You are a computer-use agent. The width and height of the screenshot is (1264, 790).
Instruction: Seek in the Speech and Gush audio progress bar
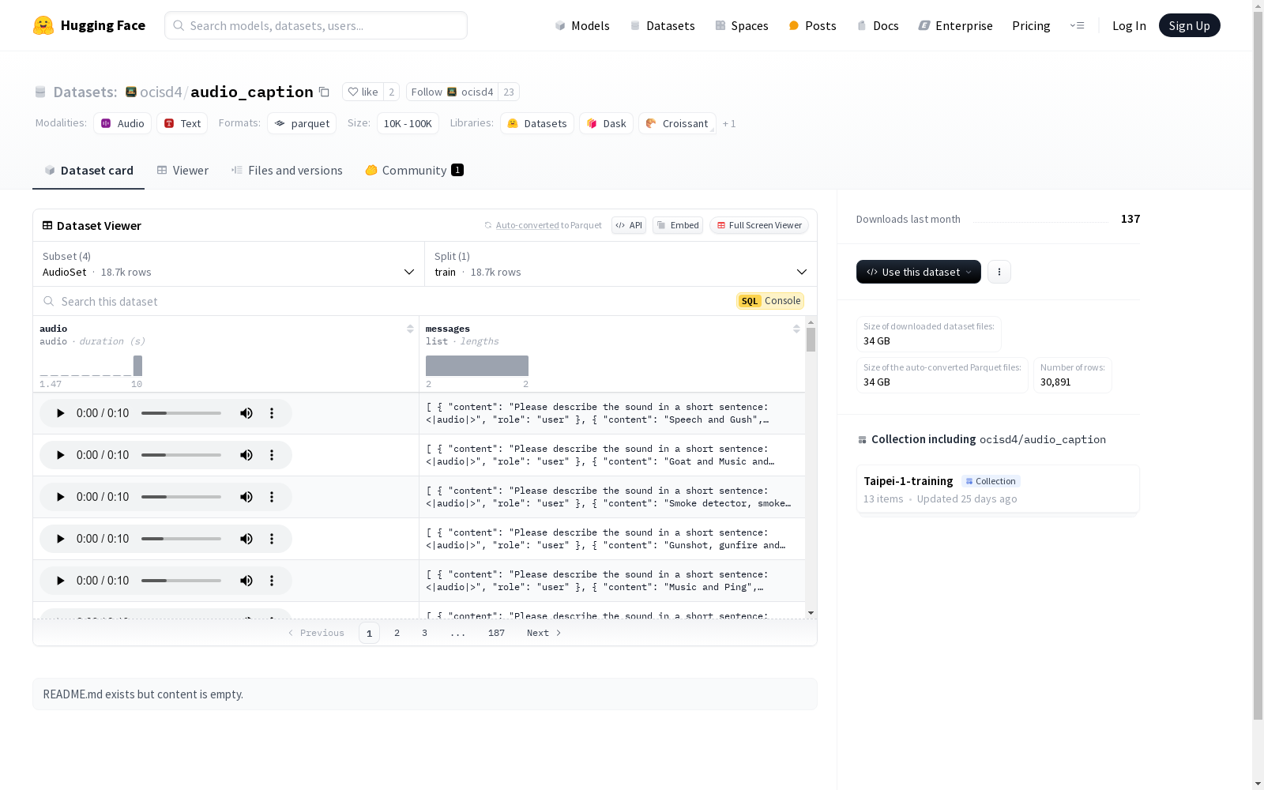tap(181, 413)
